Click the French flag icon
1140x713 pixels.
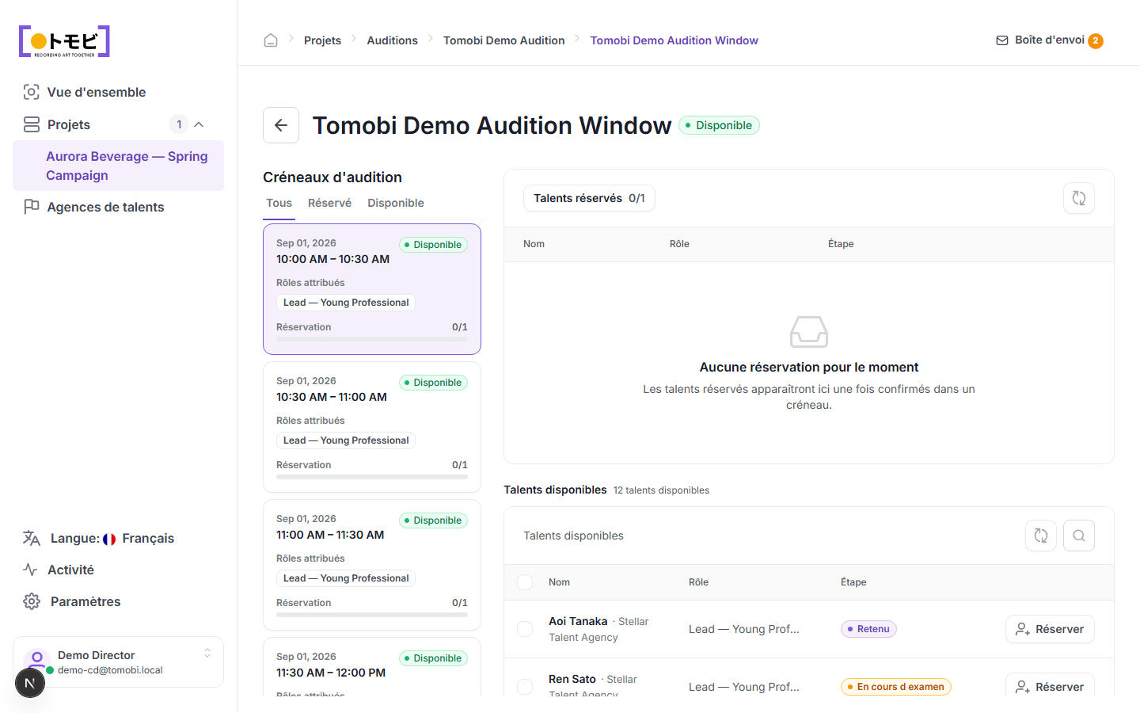(109, 539)
